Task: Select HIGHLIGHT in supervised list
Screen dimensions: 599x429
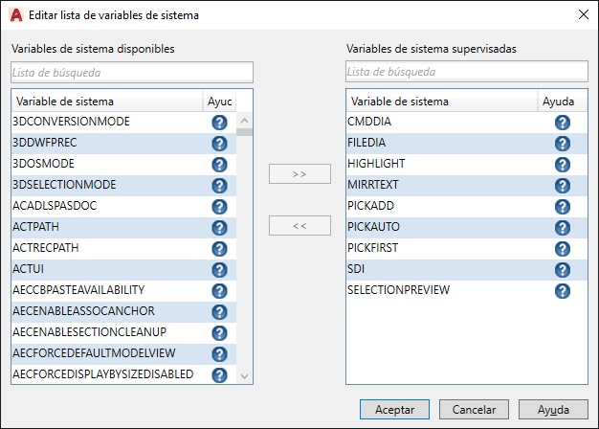Action: tap(377, 164)
